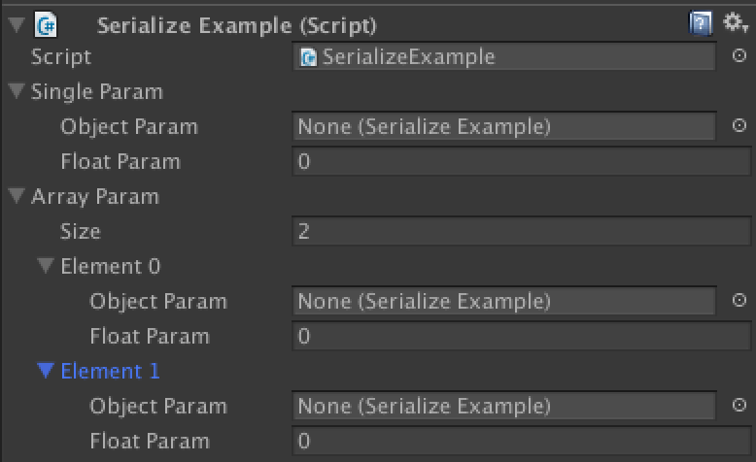756x462 pixels.
Task: Select the Element 0 label
Action: pos(111,266)
